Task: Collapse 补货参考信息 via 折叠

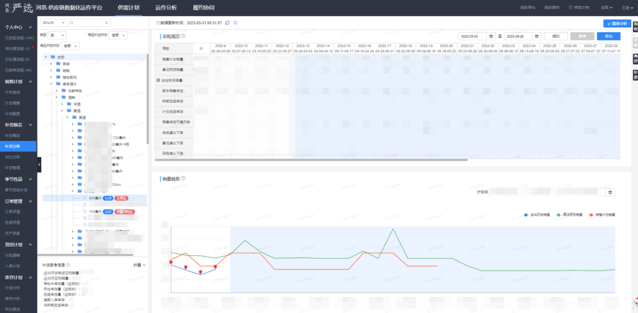Action: pos(139,265)
